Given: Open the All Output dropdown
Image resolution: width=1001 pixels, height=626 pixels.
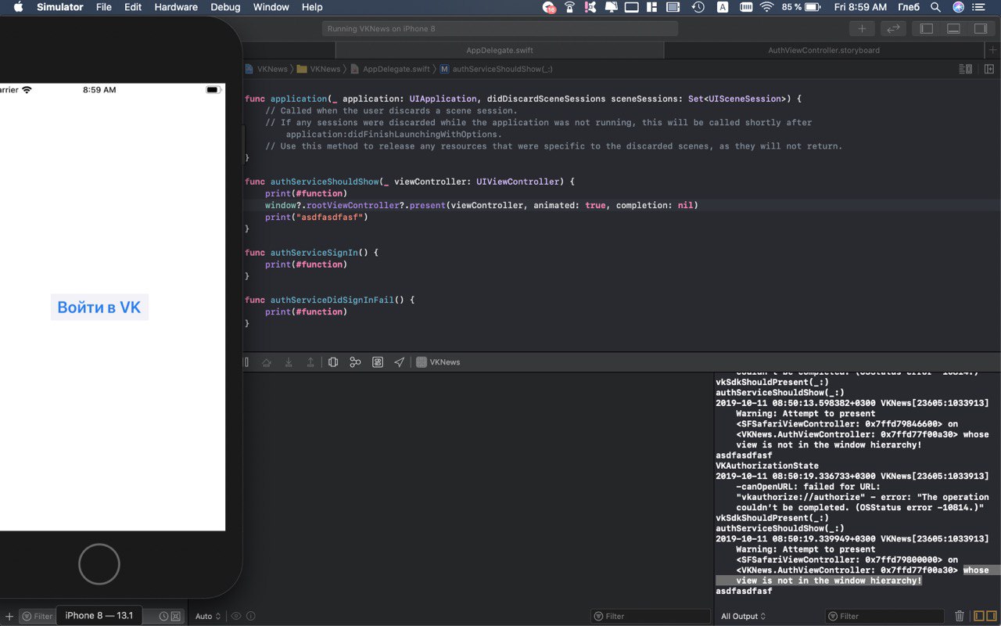Looking at the screenshot, I should tap(743, 617).
